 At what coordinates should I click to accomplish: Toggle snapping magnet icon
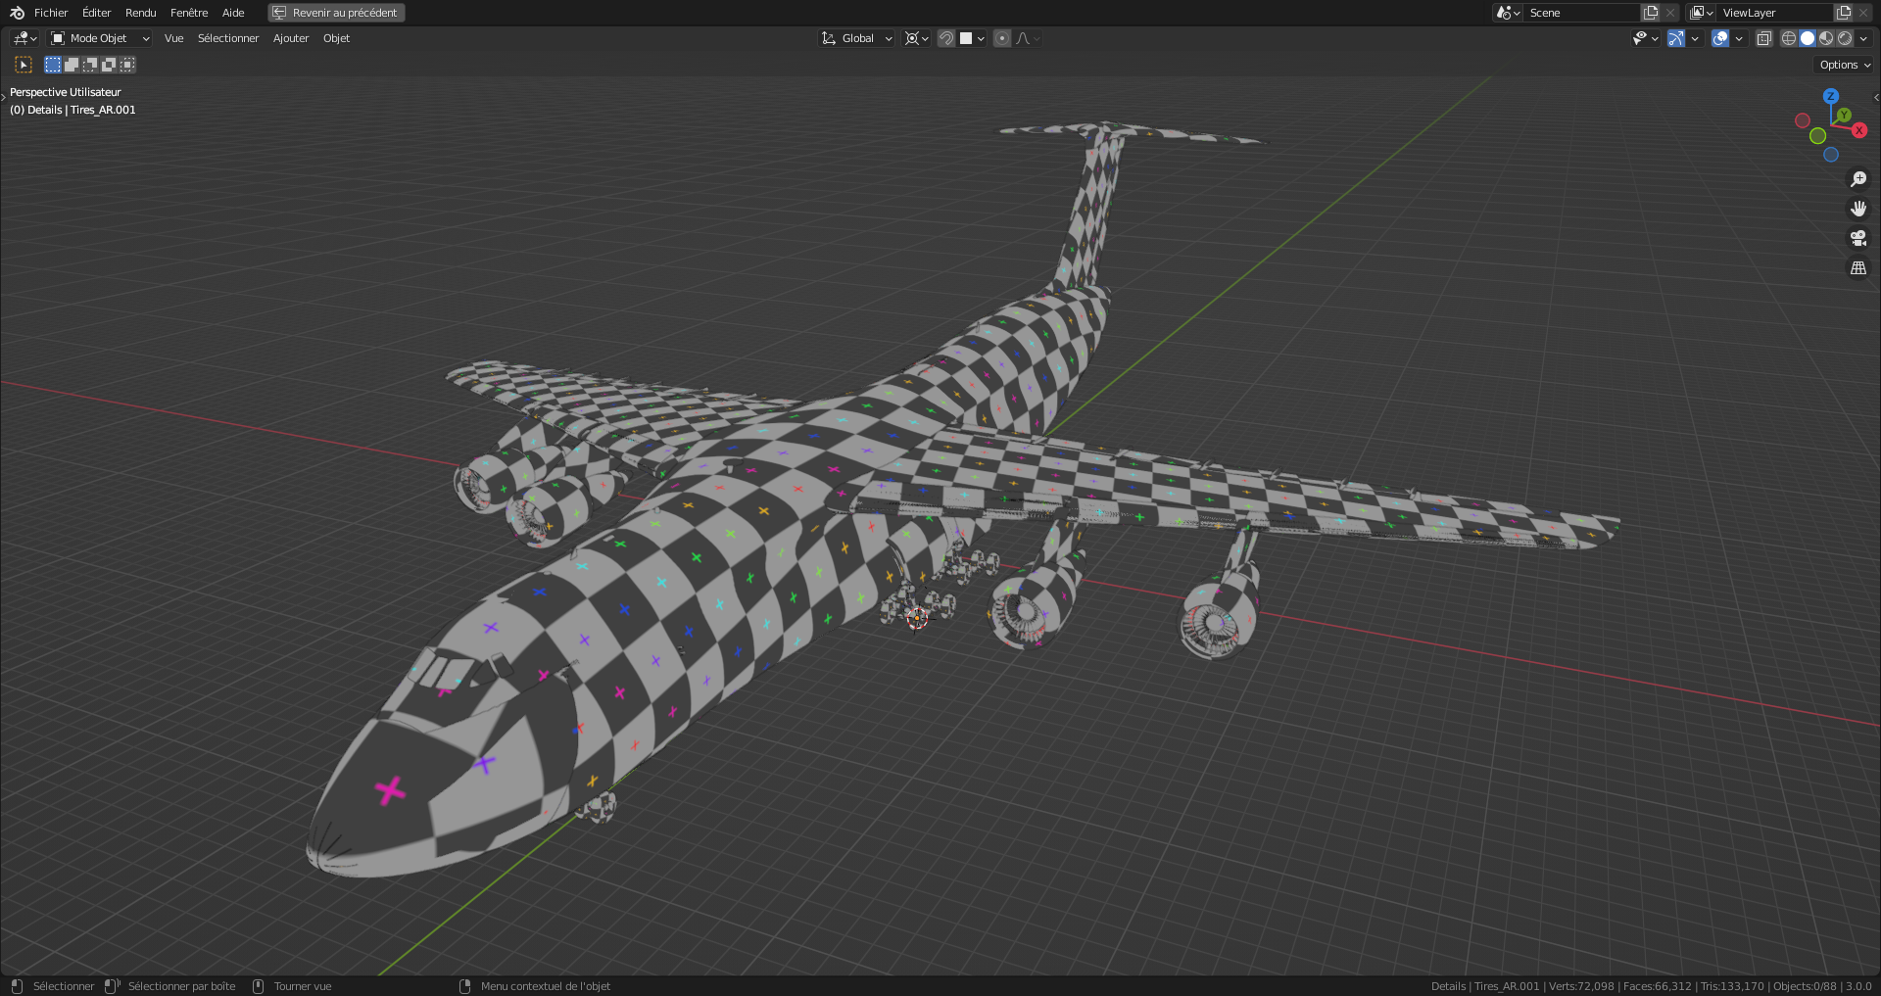click(946, 38)
